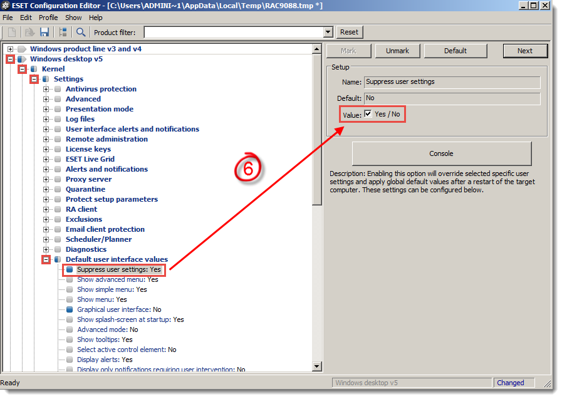This screenshot has height=399, width=562.
Task: Click the icon beside Kernel node
Action: click(x=34, y=69)
